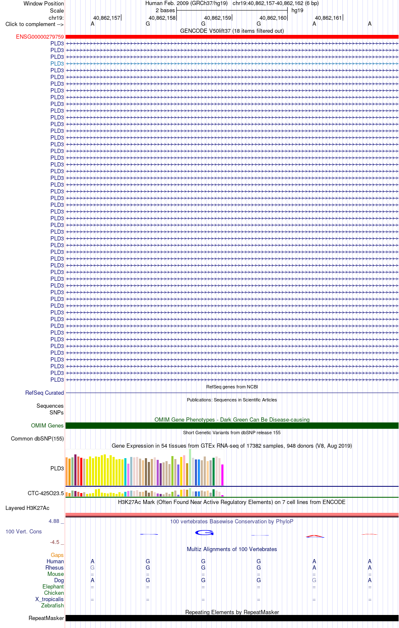Image resolution: width=399 pixels, height=628 pixels.
Task: Click the pink Layered H3K27Ac signal bar
Action: 232,515
